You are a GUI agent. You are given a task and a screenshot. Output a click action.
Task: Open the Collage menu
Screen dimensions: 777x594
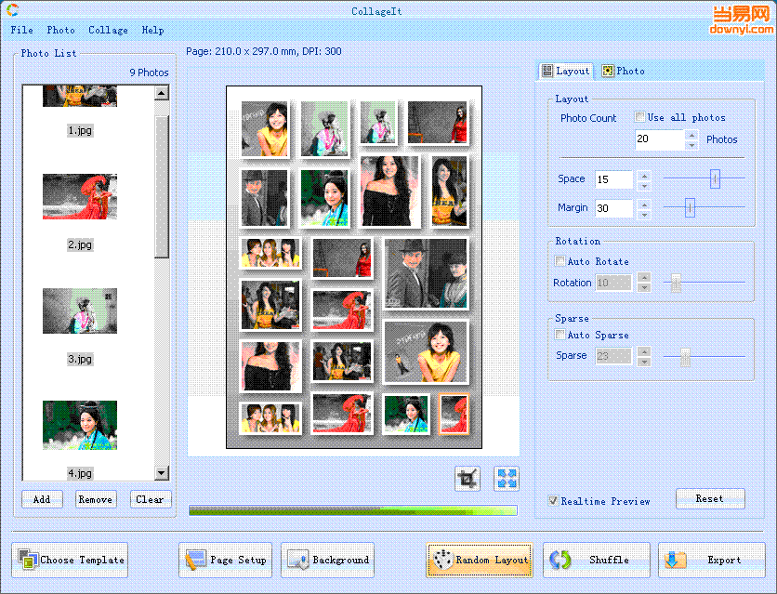coord(108,30)
